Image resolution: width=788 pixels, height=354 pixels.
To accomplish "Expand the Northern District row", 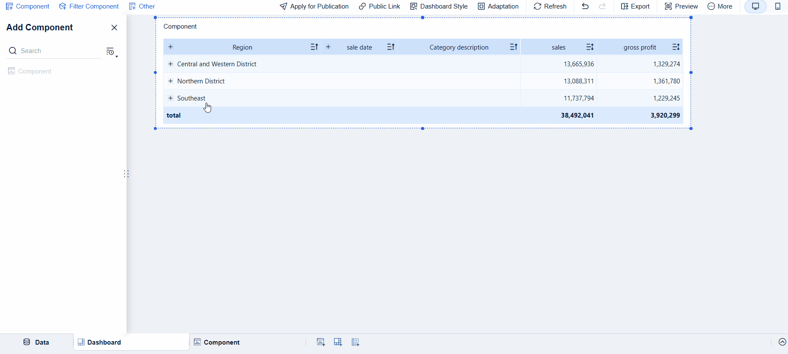I will click(171, 81).
